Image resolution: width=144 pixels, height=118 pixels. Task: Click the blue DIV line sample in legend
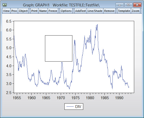[70, 107]
